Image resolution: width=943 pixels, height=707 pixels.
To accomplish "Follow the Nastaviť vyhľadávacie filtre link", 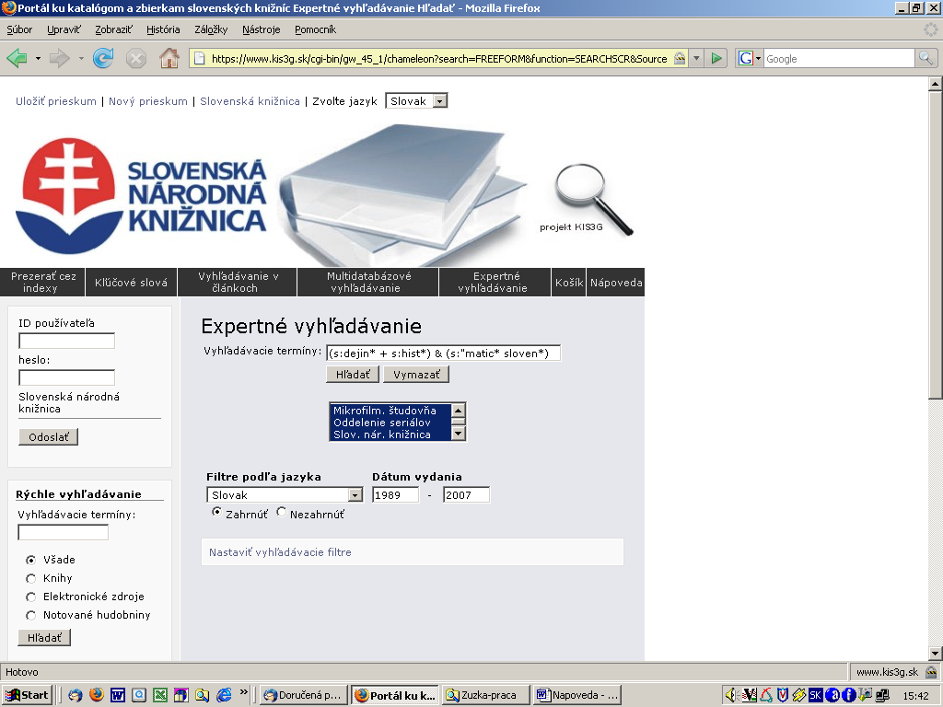I will pos(280,552).
